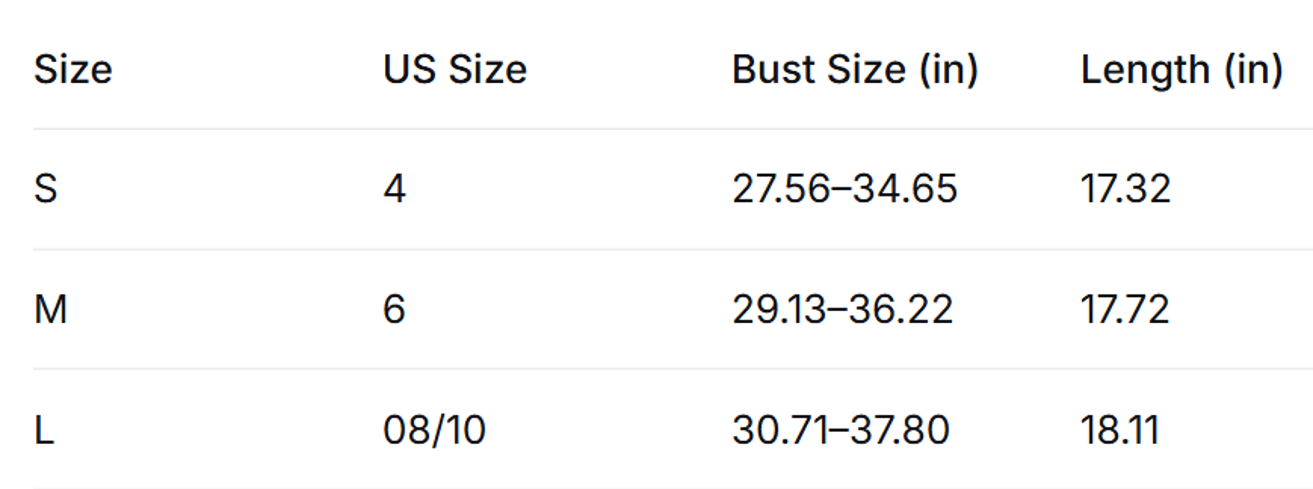Select the 08/10 US size cell
The width and height of the screenshot is (1313, 489).
(x=434, y=430)
